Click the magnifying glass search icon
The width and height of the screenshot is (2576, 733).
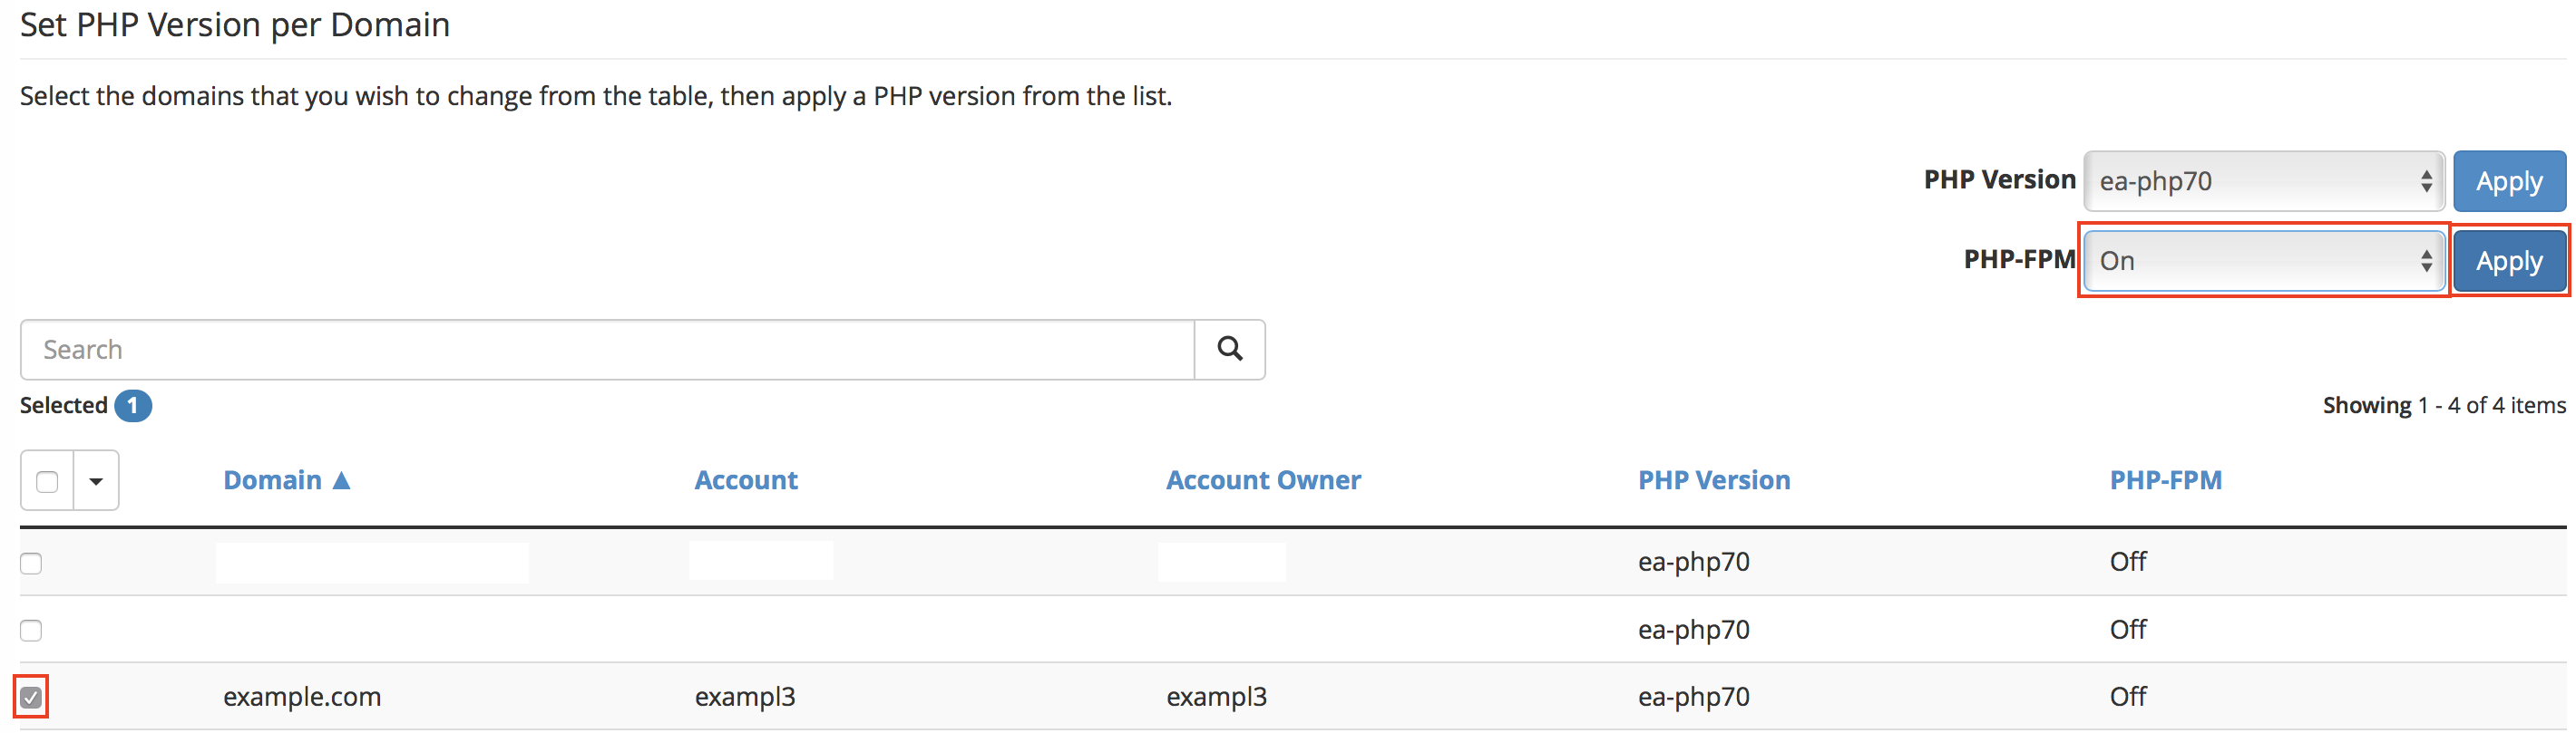(x=1229, y=349)
